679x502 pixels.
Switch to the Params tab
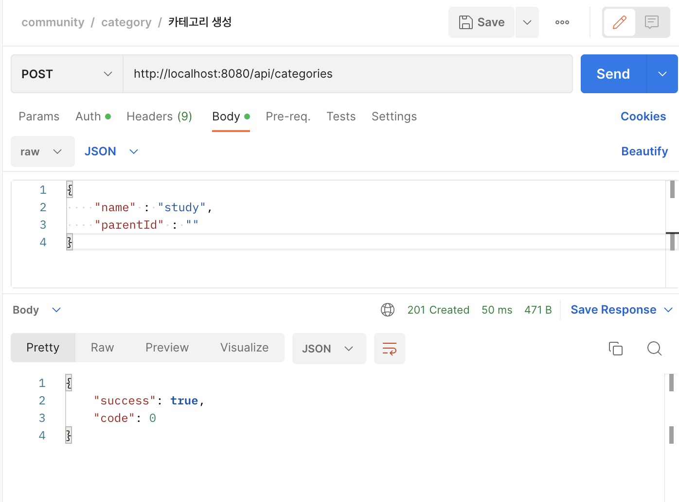(x=39, y=117)
